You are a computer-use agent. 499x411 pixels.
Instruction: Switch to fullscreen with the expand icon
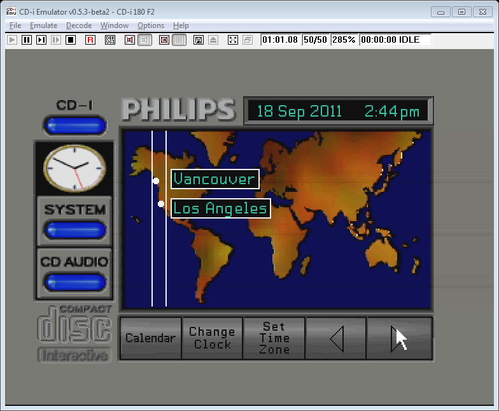point(233,40)
